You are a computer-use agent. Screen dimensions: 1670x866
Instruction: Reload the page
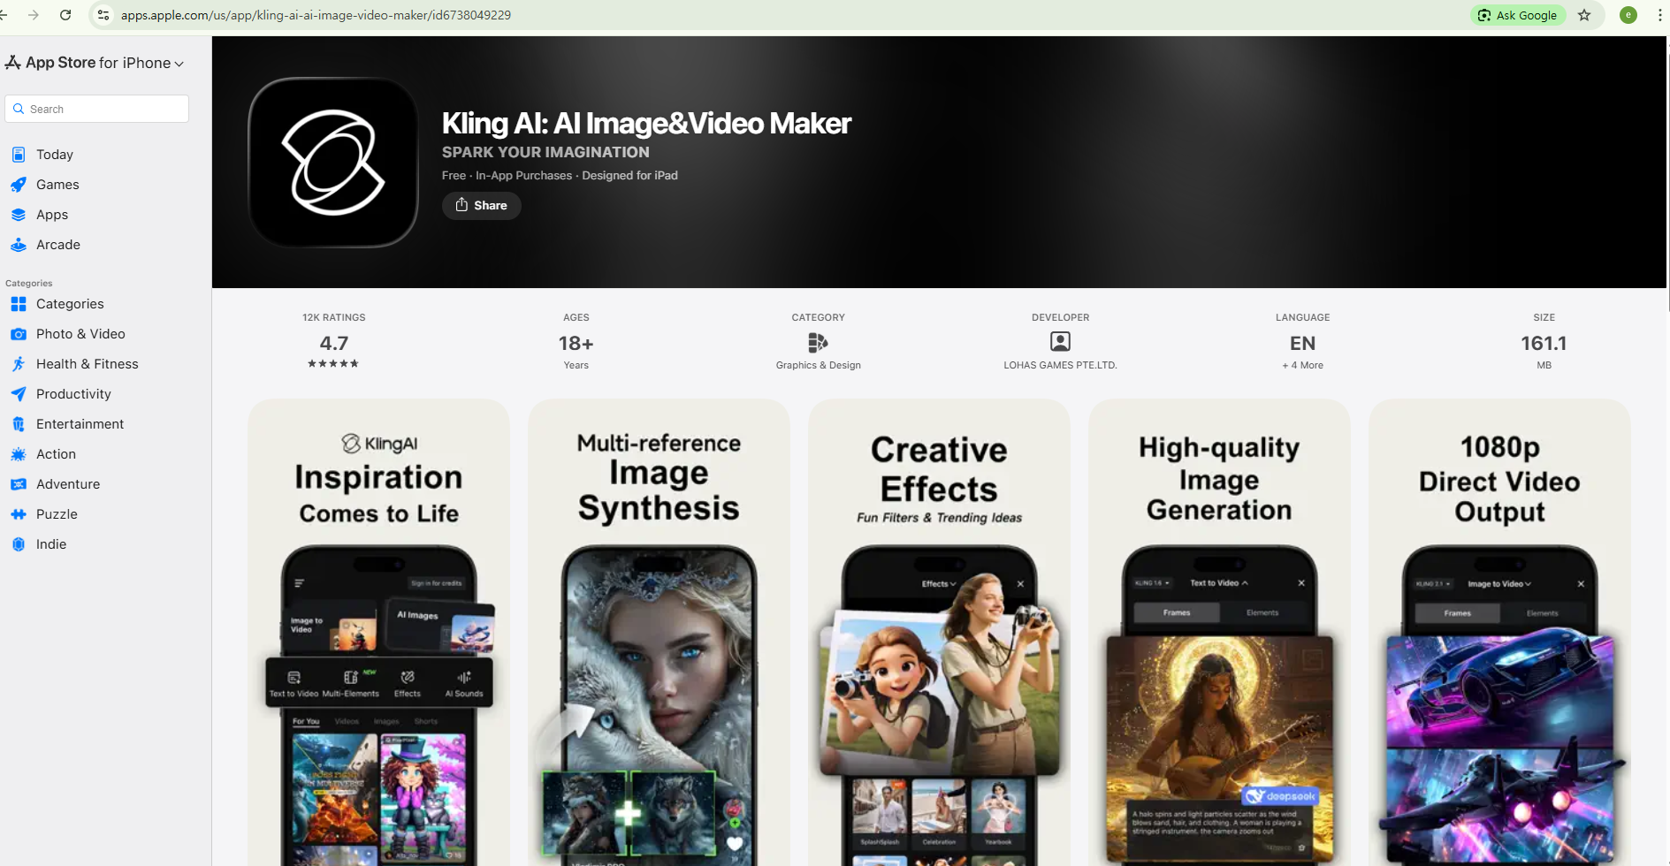coord(65,15)
